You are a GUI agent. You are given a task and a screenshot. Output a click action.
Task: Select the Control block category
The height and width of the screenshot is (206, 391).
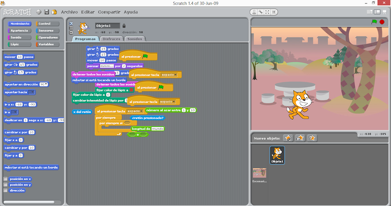pos(48,24)
